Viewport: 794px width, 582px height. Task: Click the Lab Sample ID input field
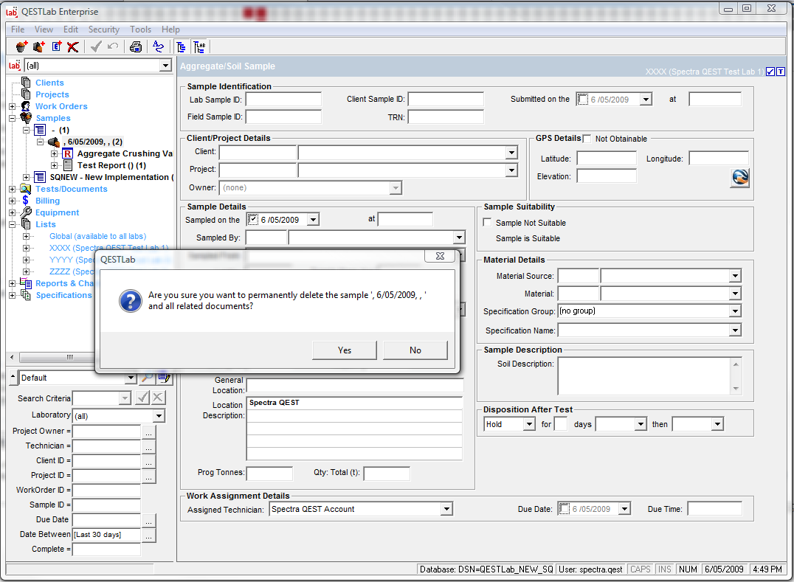[x=283, y=100]
